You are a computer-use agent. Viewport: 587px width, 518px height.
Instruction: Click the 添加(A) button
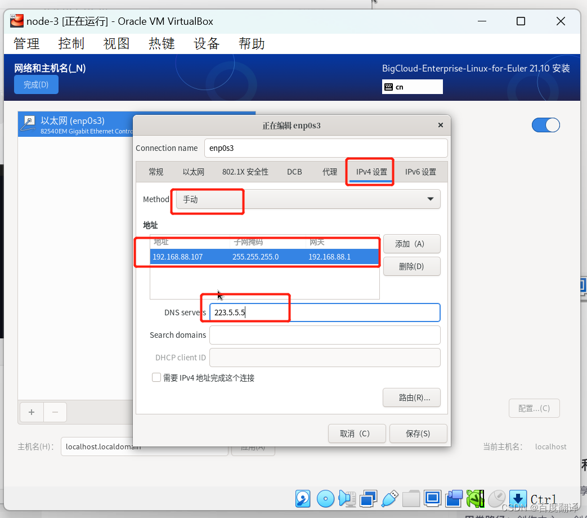411,244
